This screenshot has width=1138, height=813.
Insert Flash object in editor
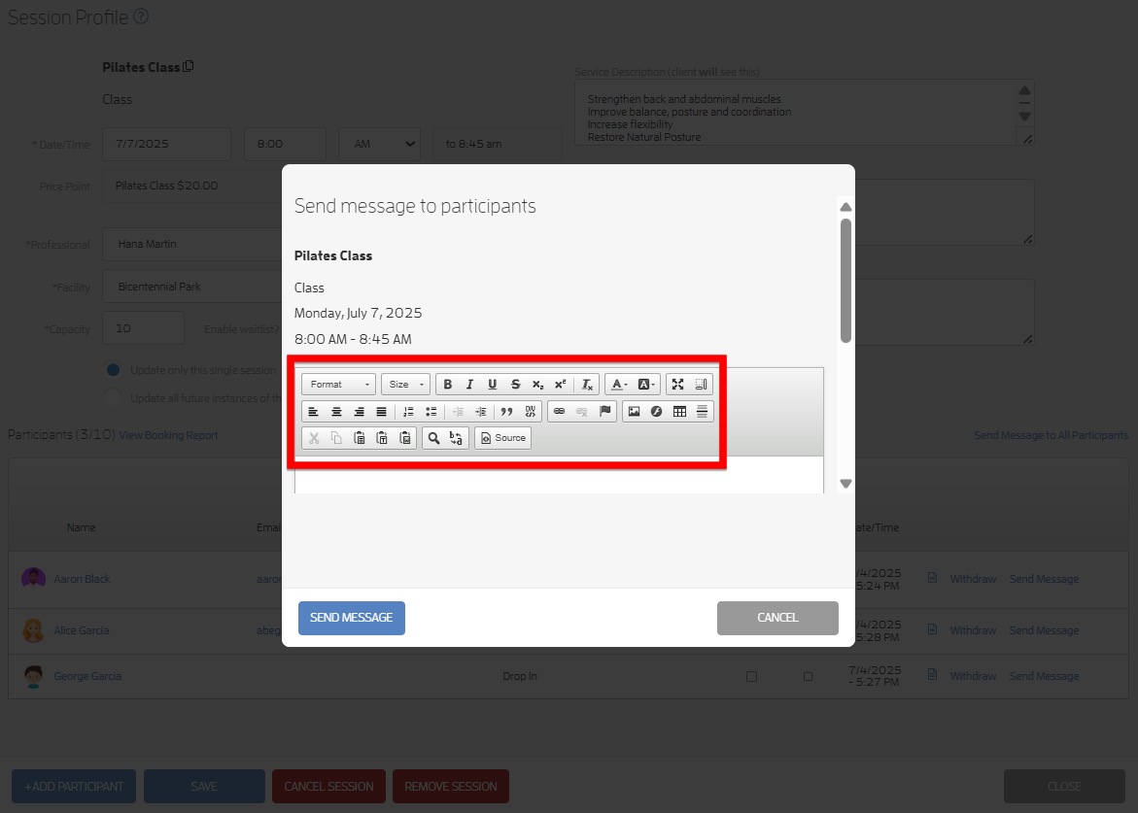coord(656,411)
